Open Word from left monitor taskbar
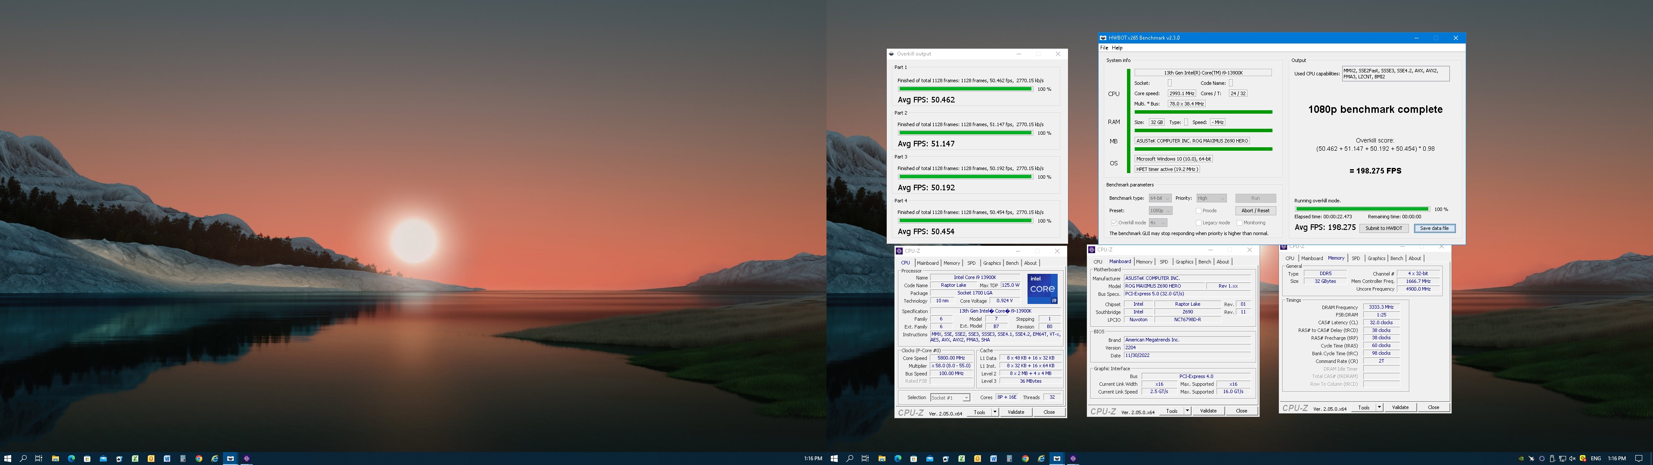1653x465 pixels. point(167,459)
